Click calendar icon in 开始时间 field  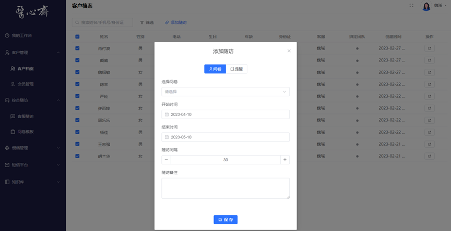coord(167,114)
